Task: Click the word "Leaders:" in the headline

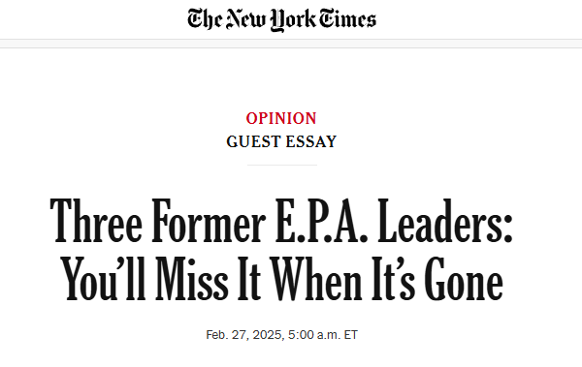Action: 445,221
